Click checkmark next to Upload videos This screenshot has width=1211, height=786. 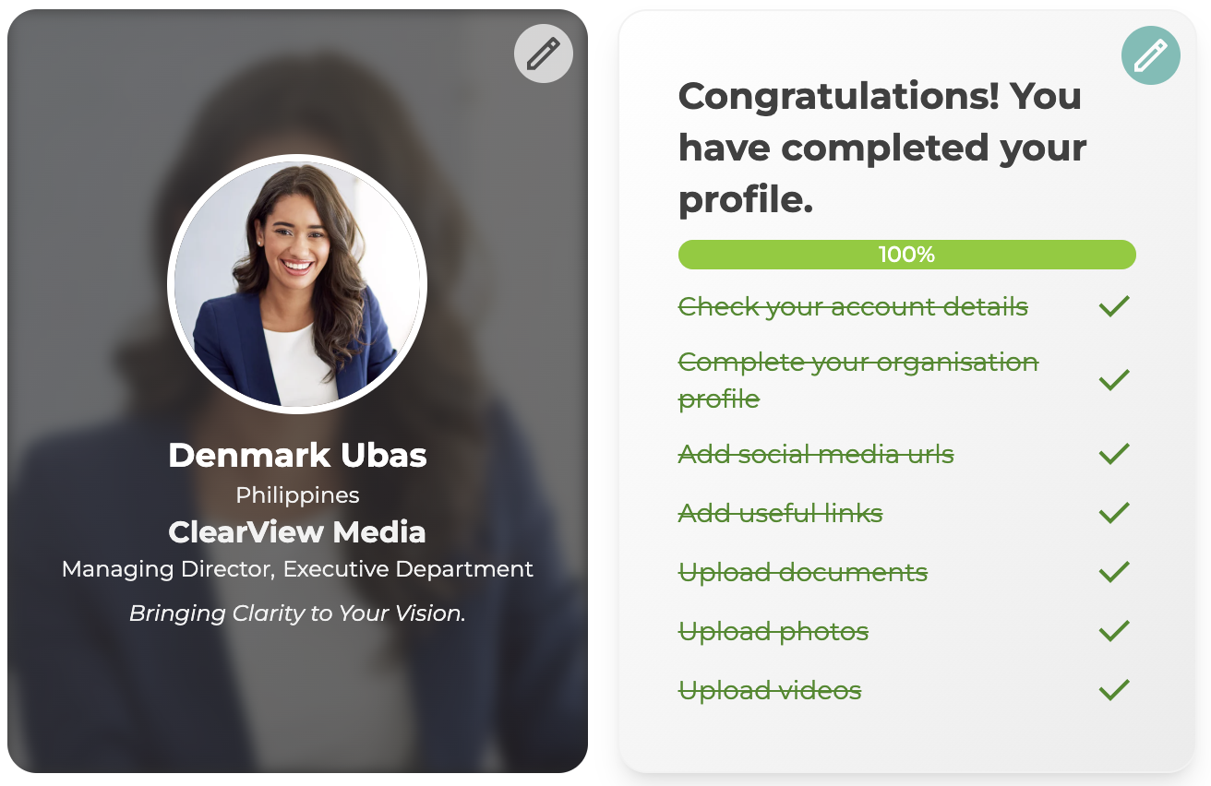(1114, 690)
